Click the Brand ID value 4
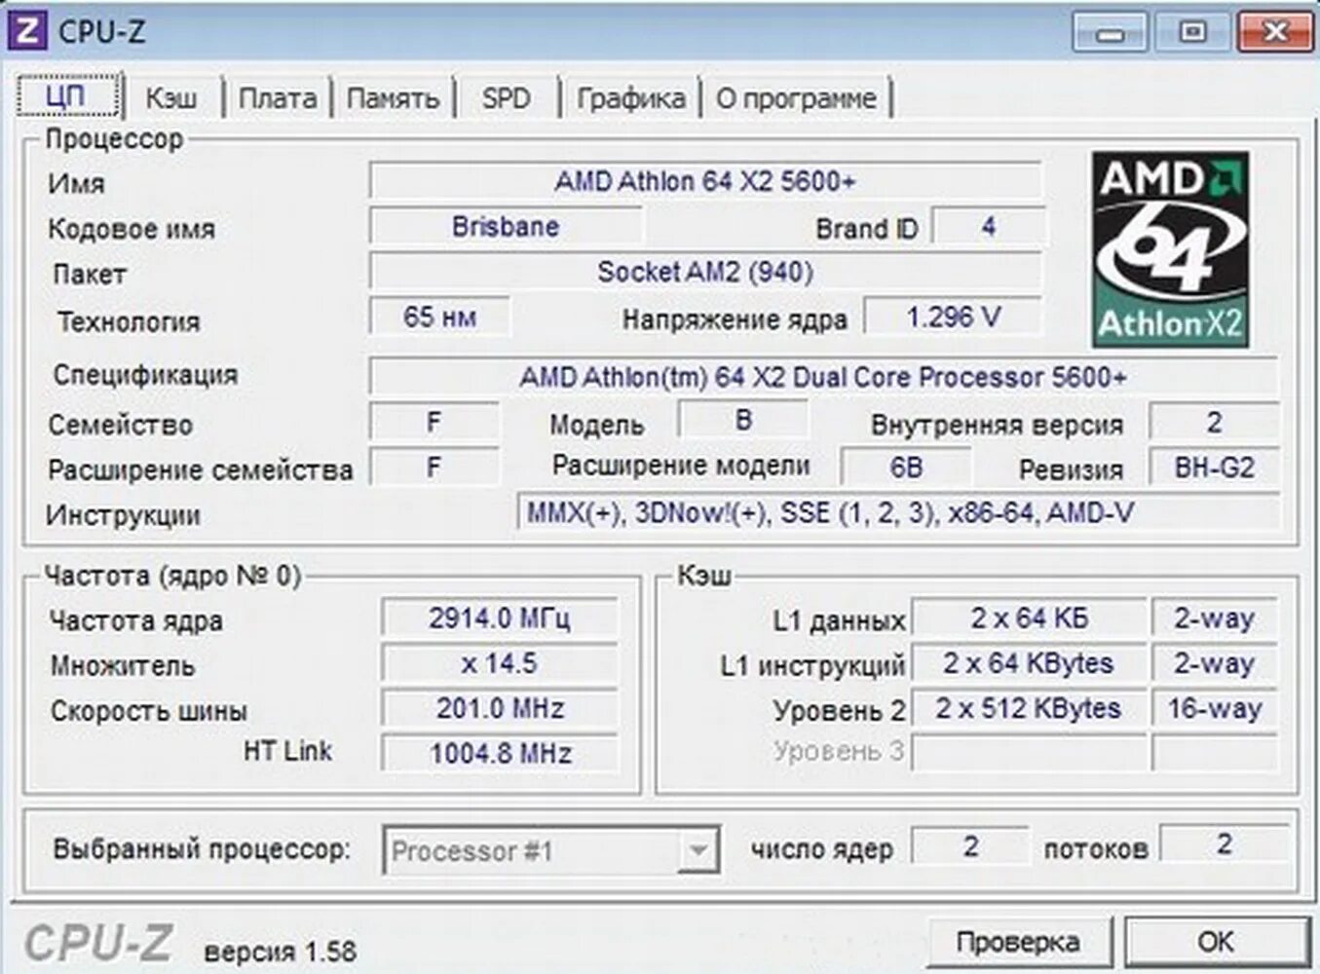The image size is (1320, 974). (x=988, y=227)
